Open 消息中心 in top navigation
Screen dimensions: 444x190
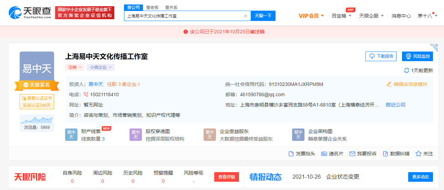coord(401,16)
